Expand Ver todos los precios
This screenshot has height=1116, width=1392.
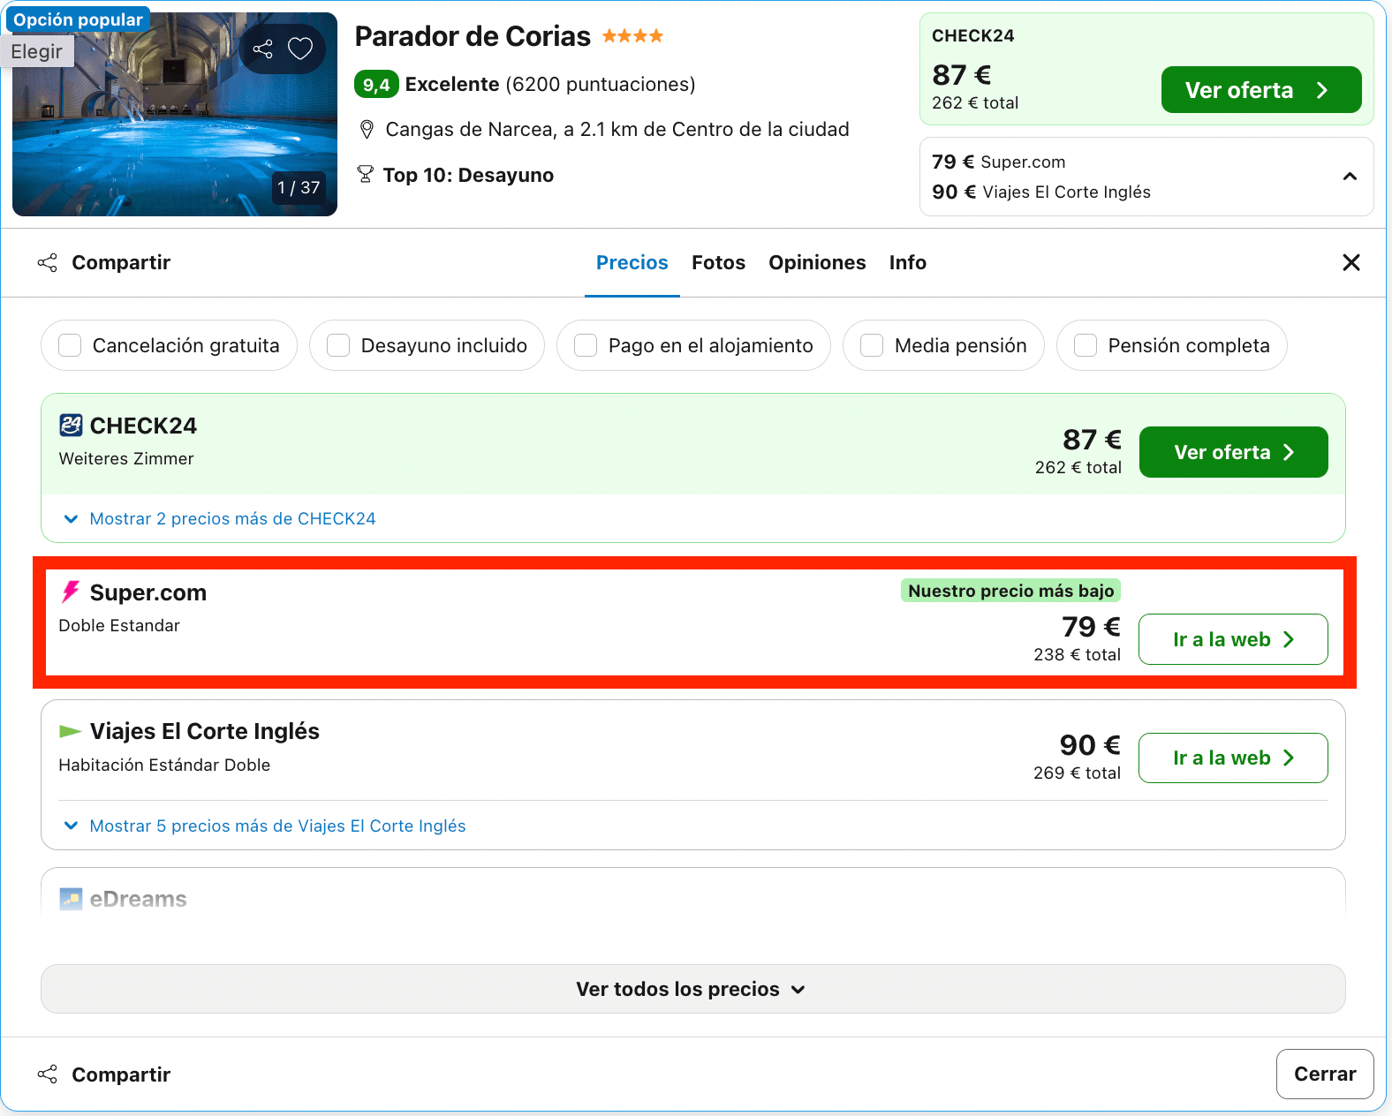692,989
